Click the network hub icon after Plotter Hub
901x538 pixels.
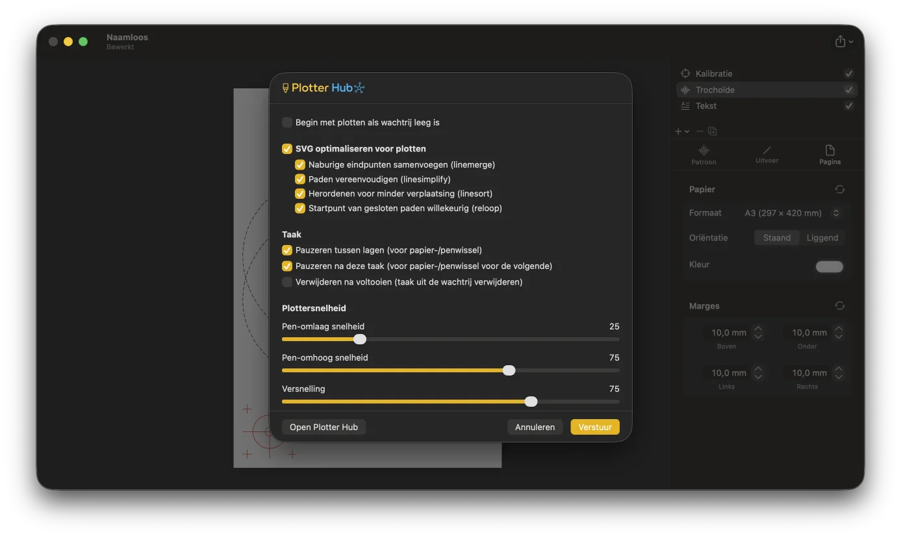[359, 88]
